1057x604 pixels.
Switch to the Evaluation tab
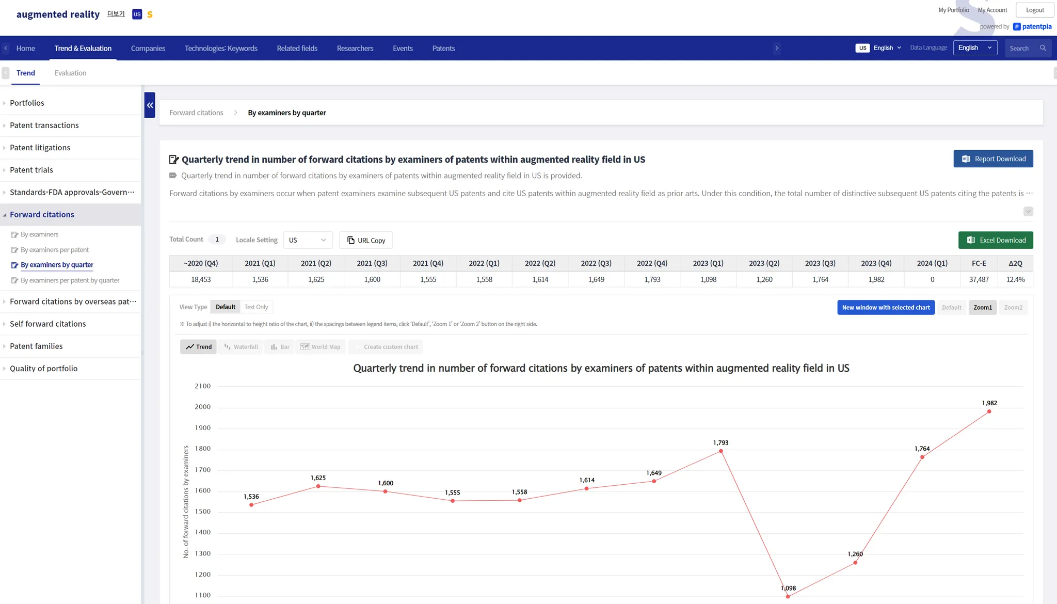[x=70, y=73]
